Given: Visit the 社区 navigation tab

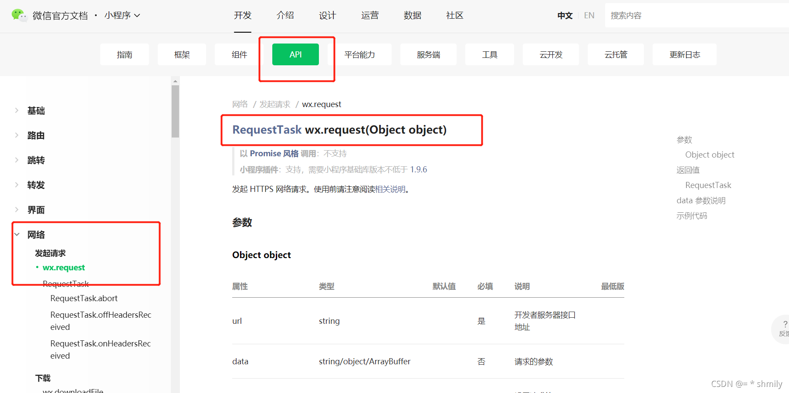Looking at the screenshot, I should click(454, 15).
